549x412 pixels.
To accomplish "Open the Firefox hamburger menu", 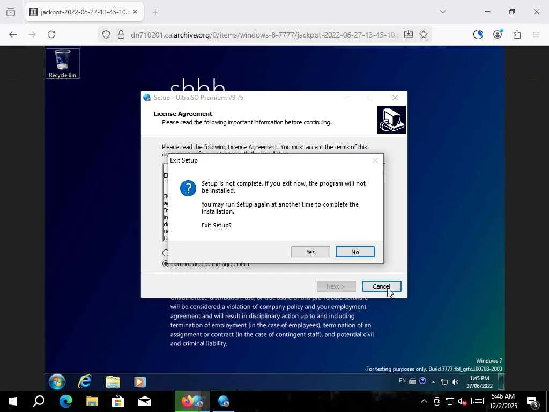I will pos(536,34).
